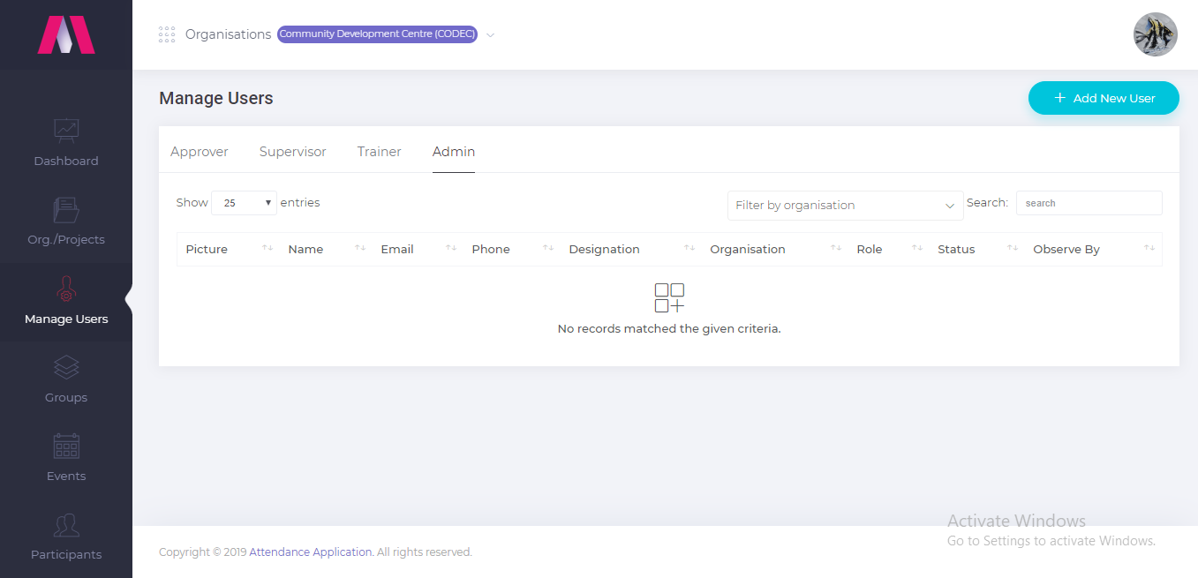The image size is (1198, 578).
Task: Sort by Picture column arrows
Action: pos(267,249)
